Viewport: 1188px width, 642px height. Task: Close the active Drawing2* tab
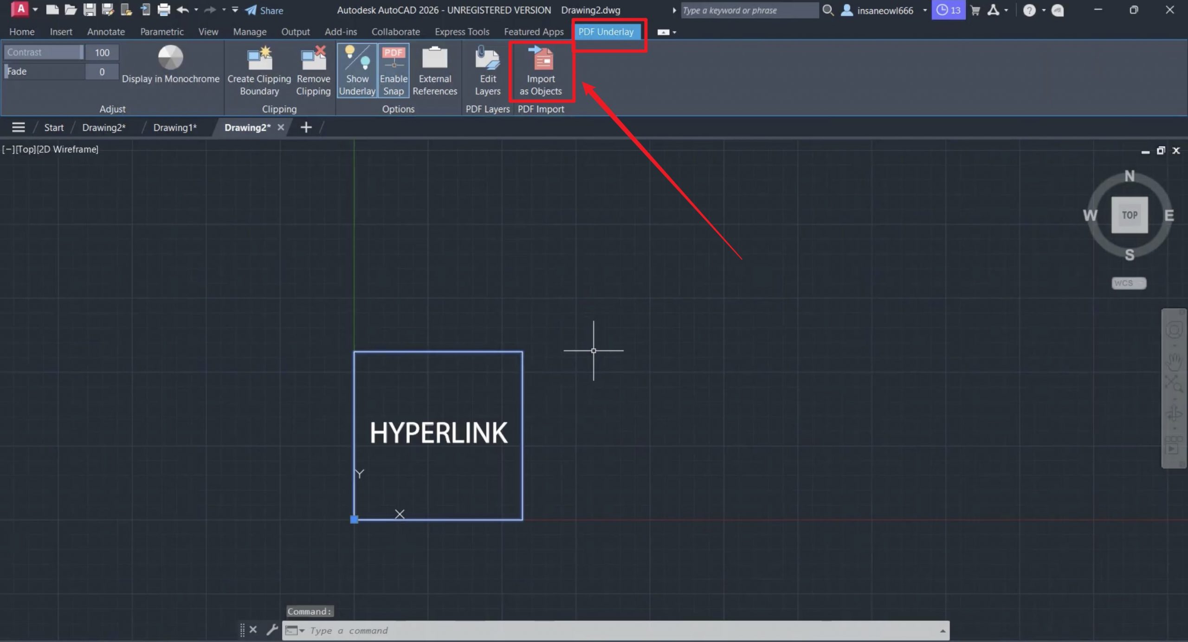point(281,127)
